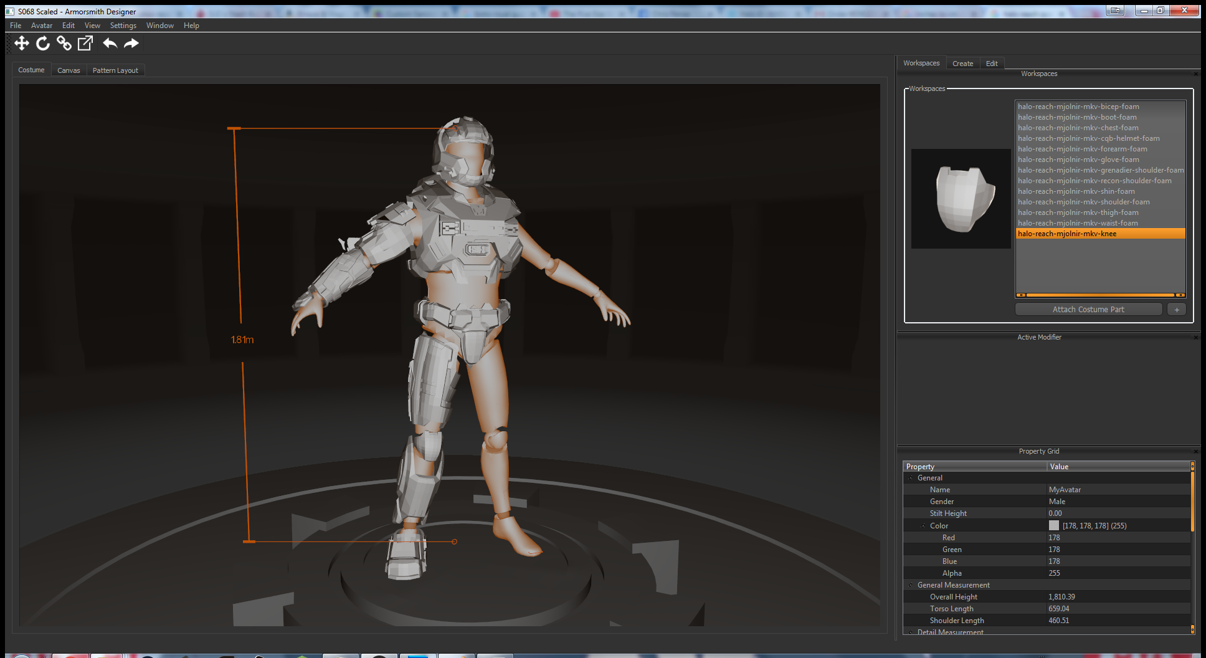Open the Window menu
1206x658 pixels.
(x=160, y=26)
